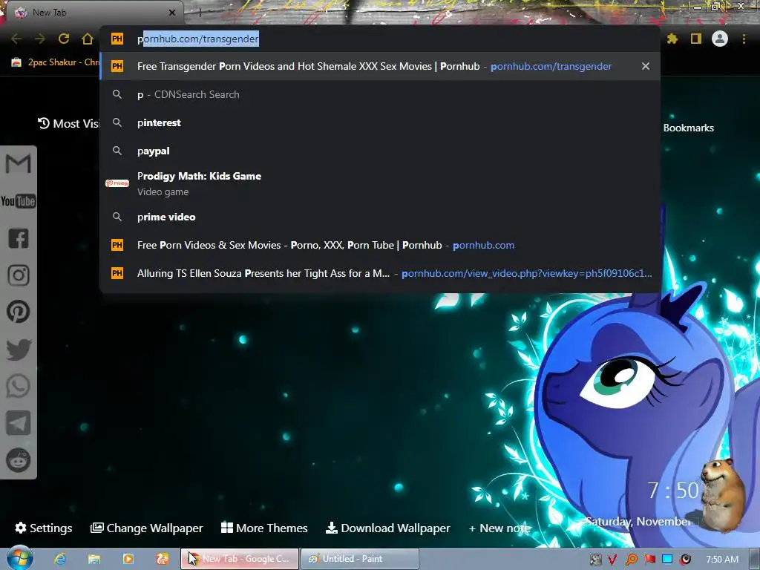Open Chrome three-dot menu

click(744, 39)
